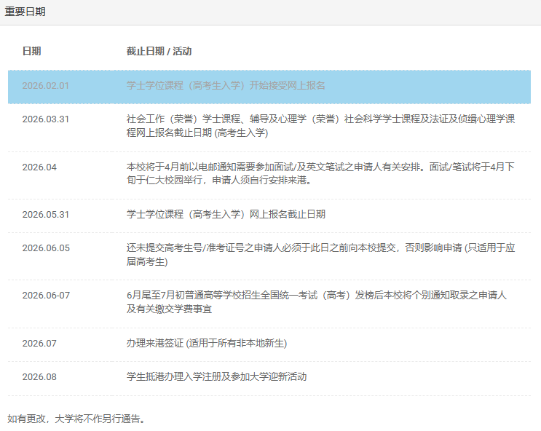Click the 开始接受网上报名 activity text

tap(226, 86)
